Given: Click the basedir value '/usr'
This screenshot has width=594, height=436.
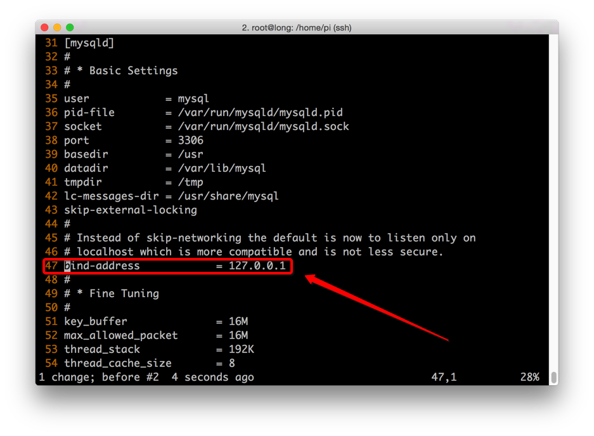Looking at the screenshot, I should (x=191, y=154).
